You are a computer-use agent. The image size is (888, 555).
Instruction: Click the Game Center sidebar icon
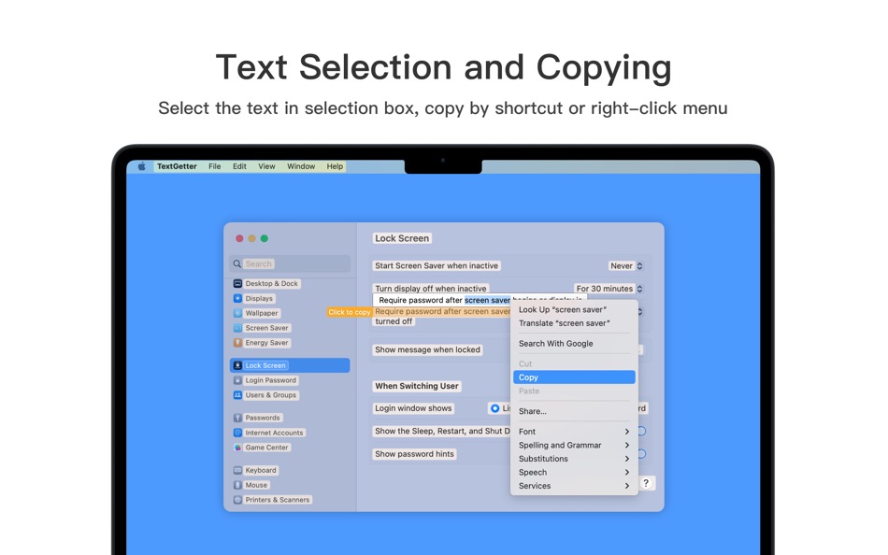[237, 447]
